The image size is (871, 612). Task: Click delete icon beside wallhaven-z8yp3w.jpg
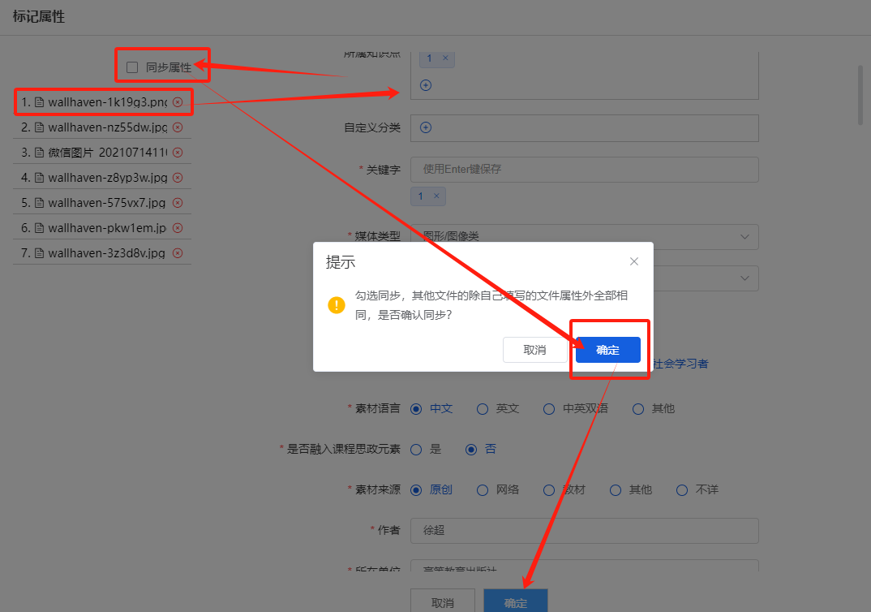click(178, 178)
